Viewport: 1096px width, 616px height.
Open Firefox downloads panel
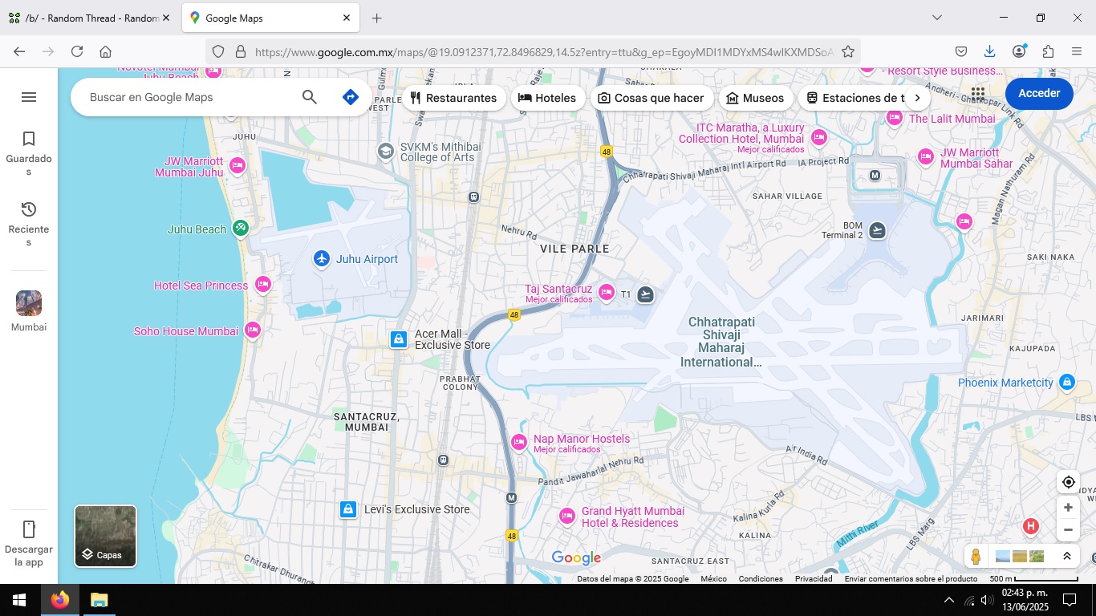click(989, 51)
